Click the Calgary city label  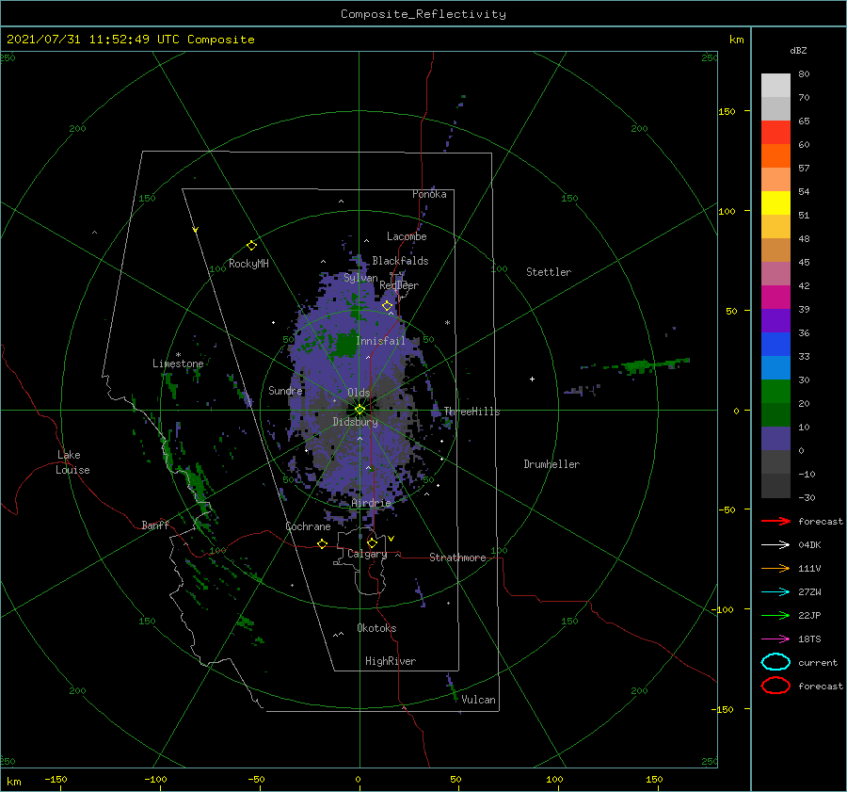click(367, 554)
